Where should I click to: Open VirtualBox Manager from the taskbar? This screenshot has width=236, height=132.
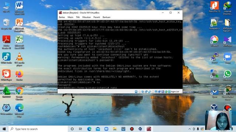tap(140, 129)
